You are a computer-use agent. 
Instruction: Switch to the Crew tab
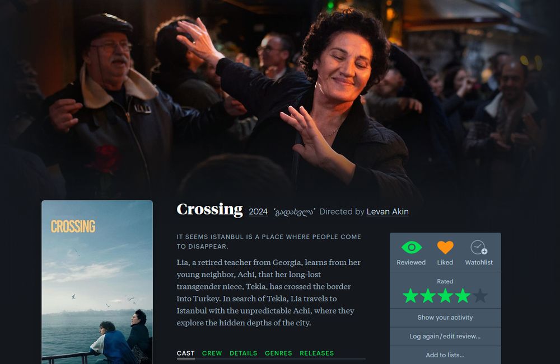pos(212,353)
